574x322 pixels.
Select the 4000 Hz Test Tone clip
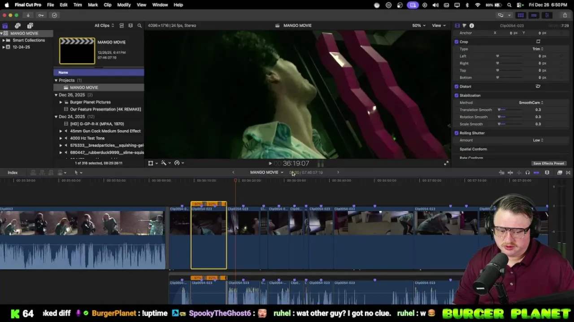click(87, 138)
